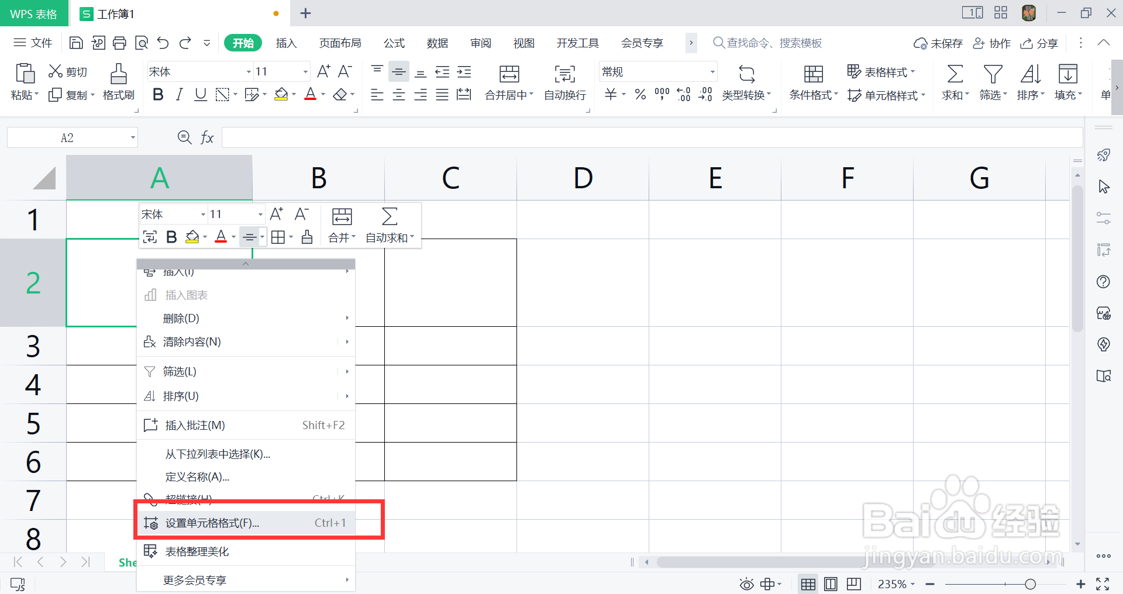1123x594 pixels.
Task: Increase decimal places icon
Action: click(x=684, y=94)
